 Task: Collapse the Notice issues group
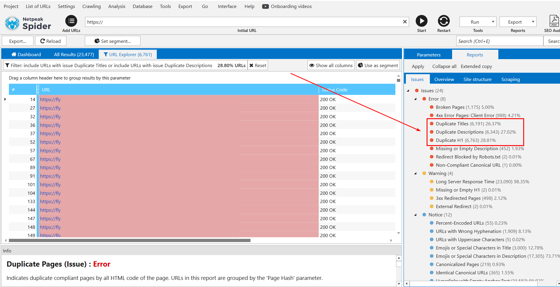(x=415, y=215)
